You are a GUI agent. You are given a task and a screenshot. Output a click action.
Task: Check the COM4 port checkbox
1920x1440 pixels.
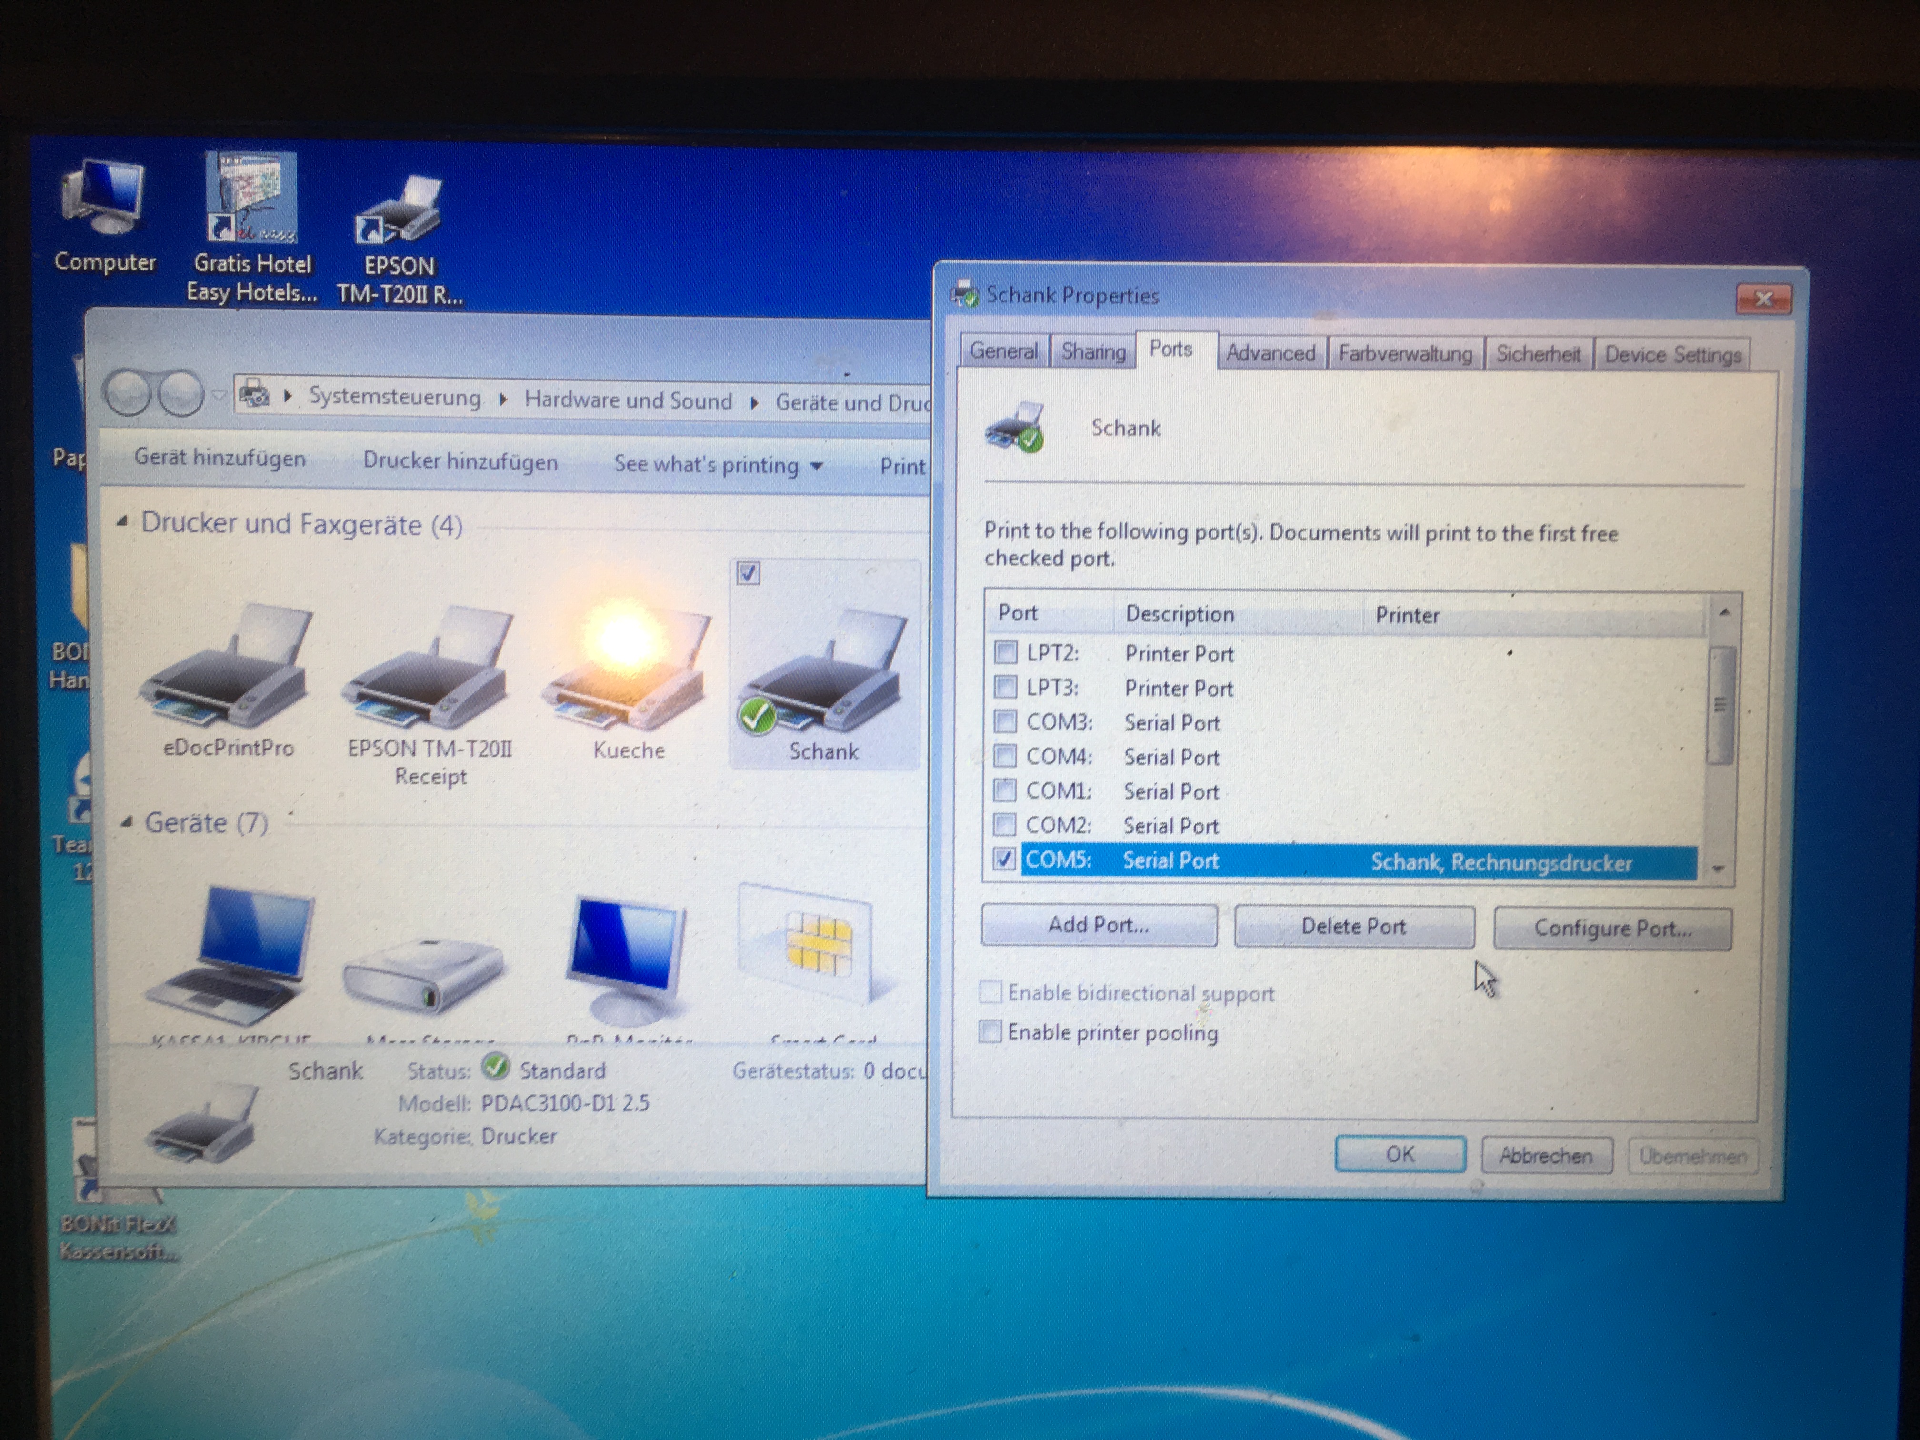tap(1004, 755)
